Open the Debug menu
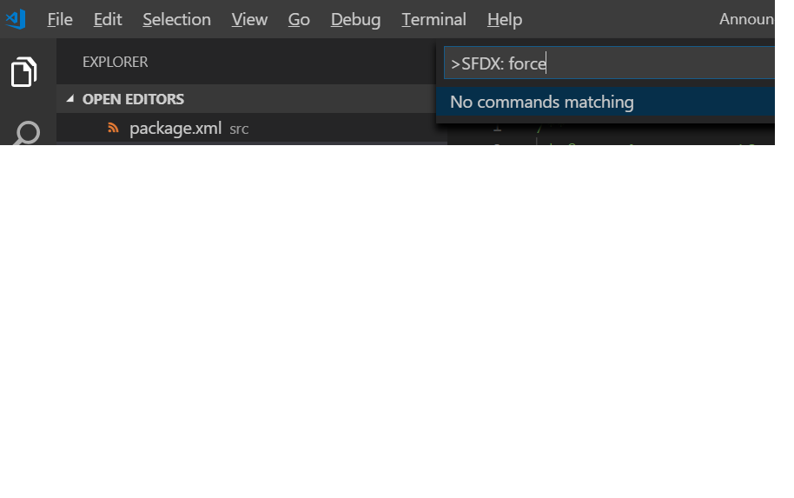 (355, 19)
